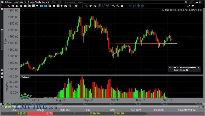
Task: Click the first blue T text icon
Action: tap(41, 6)
